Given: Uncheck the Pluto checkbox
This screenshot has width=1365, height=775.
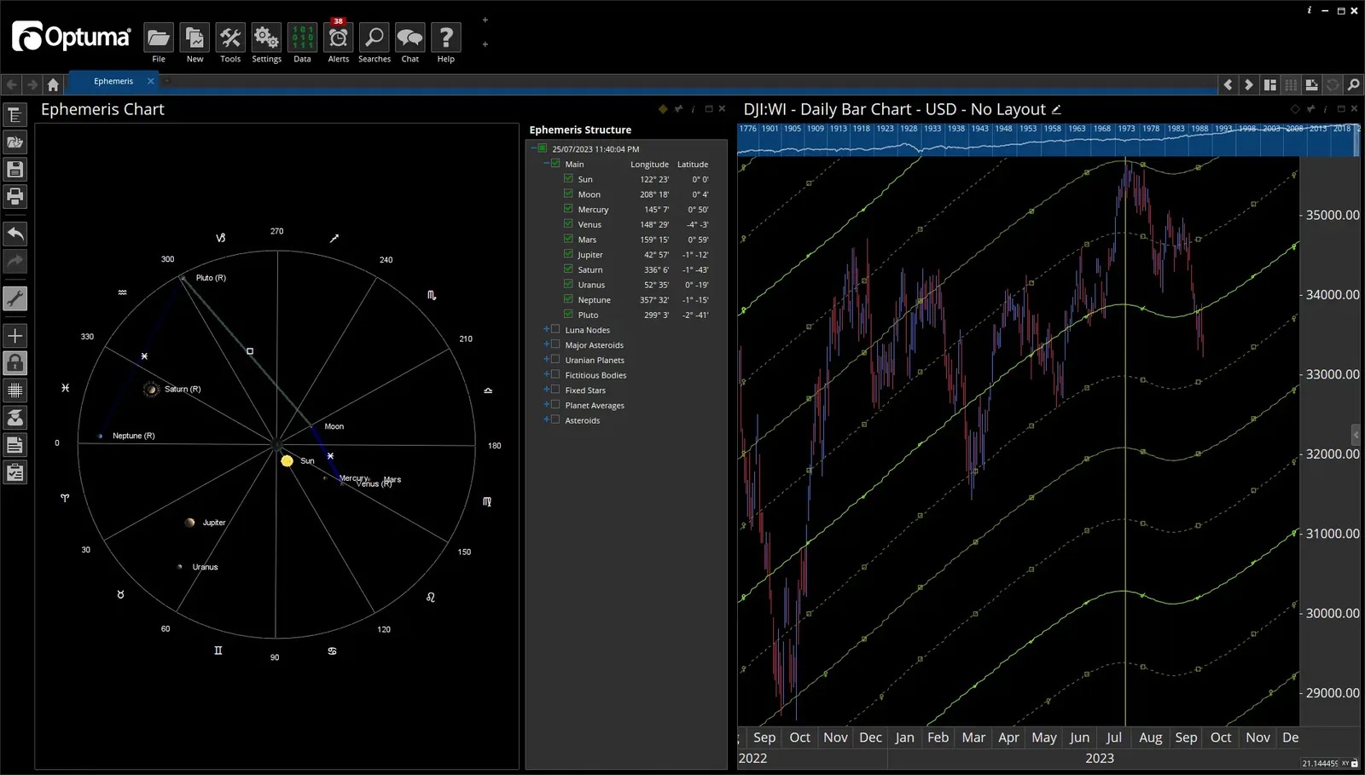Looking at the screenshot, I should (568, 315).
